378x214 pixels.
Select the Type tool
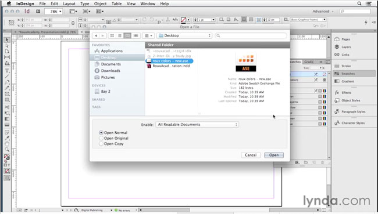pos(7,71)
